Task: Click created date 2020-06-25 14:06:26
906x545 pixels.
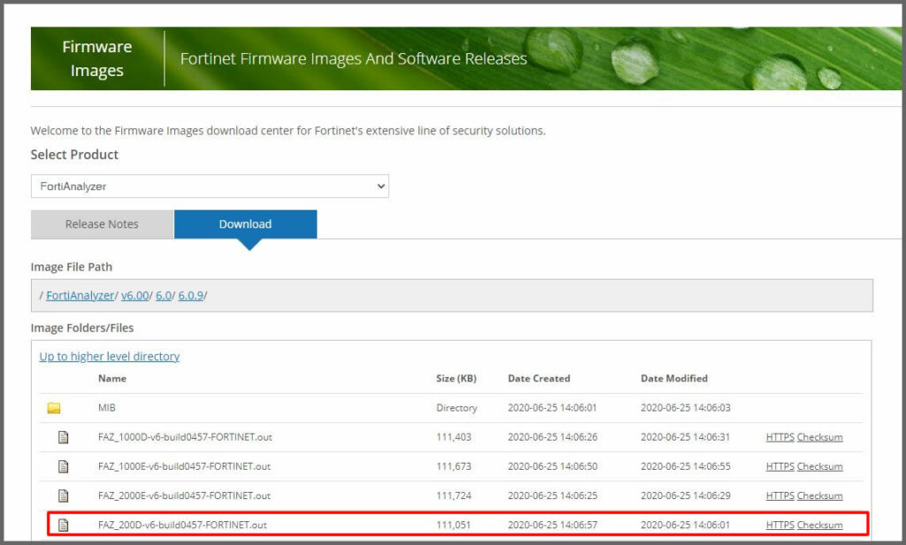Action: [552, 437]
